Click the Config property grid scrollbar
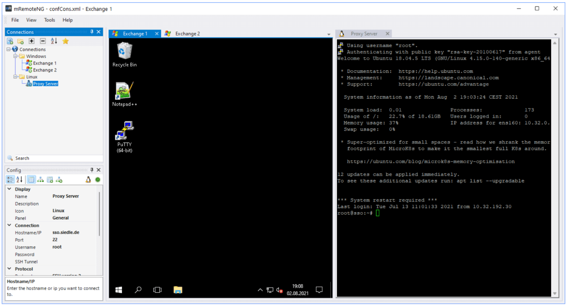Viewport: 567px width, 306px height. 99,213
